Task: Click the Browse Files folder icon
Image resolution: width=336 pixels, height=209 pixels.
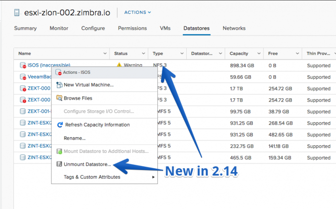Action: click(59, 98)
